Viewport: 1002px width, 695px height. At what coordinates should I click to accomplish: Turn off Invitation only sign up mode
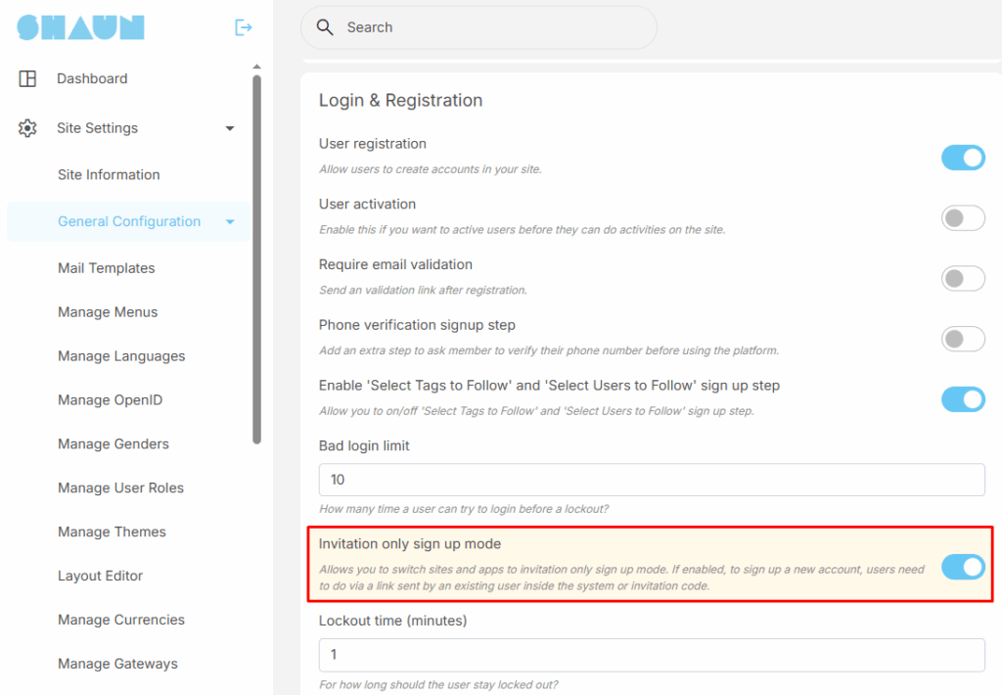pos(963,567)
